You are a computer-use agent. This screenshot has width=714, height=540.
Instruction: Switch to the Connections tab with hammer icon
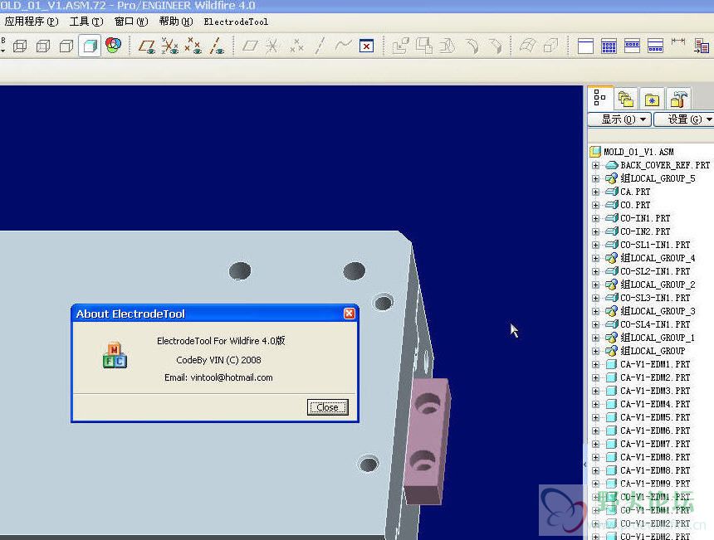pos(678,100)
